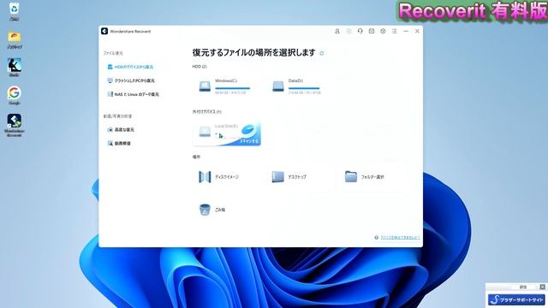Click 設定 in the Brother popup
Screen dimensions: 548x308
pos(523,287)
